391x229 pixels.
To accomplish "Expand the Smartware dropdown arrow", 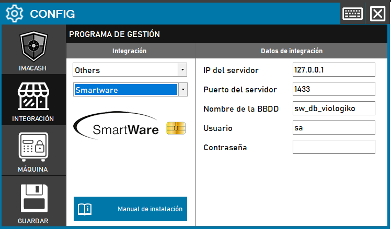I will (182, 90).
